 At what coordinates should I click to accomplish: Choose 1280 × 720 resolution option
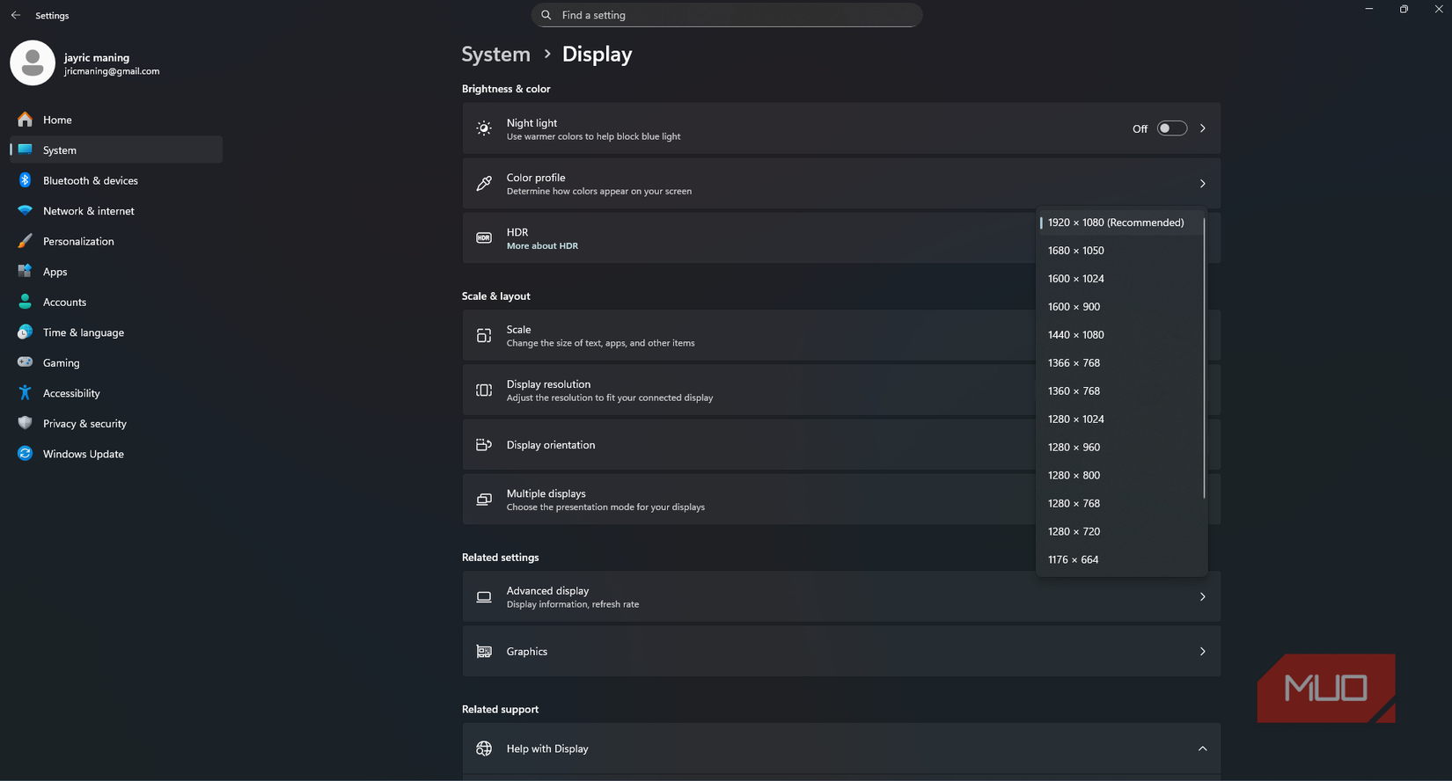(1120, 532)
